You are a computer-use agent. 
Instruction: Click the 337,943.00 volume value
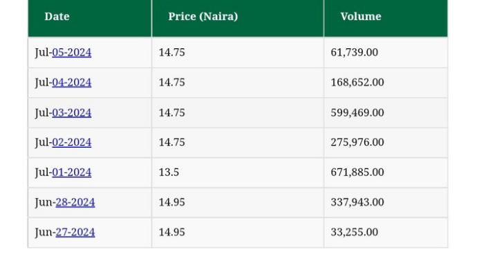pos(357,202)
